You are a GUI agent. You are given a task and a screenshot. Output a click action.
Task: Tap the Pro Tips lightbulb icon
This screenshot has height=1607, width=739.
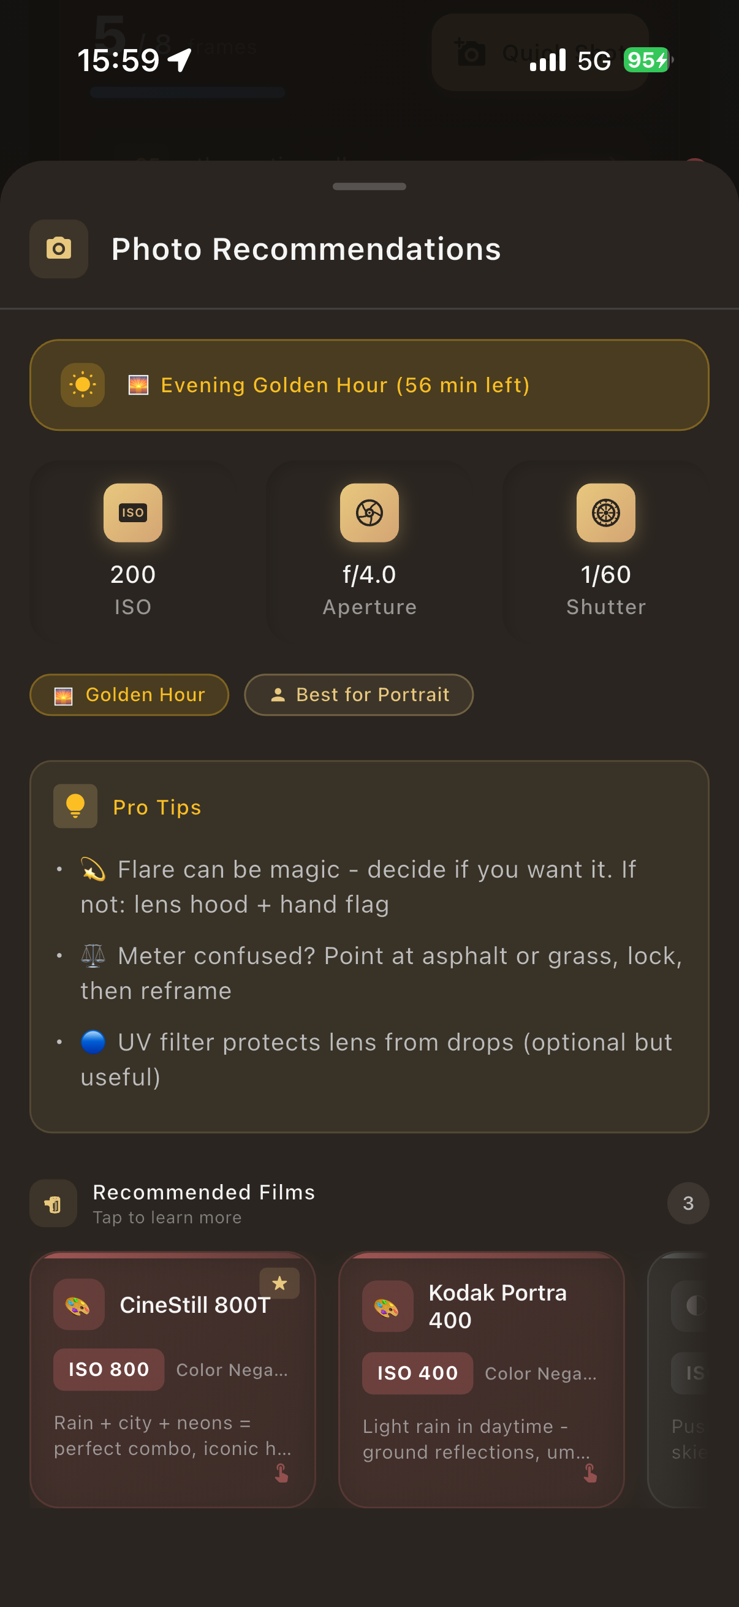(75, 806)
